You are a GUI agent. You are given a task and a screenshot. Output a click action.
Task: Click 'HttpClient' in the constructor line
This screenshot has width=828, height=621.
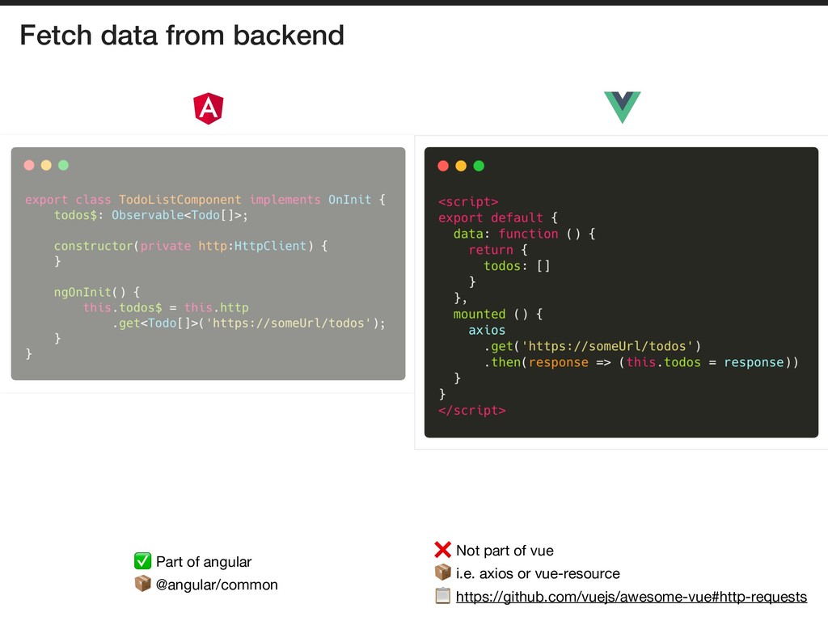270,246
